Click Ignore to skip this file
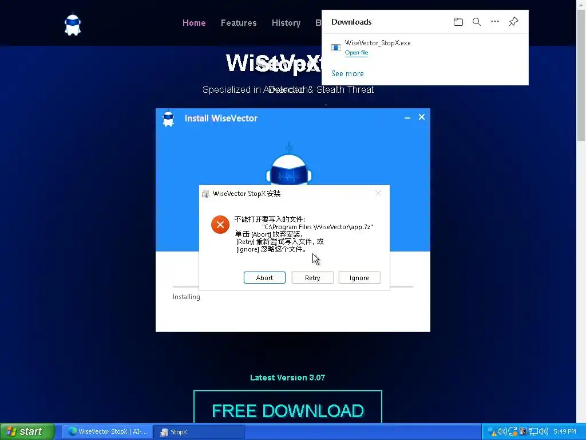 pos(359,278)
